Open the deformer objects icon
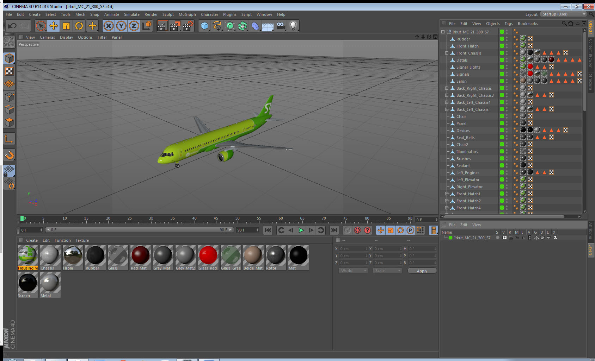Screen dimensions: 595x361 255,26
